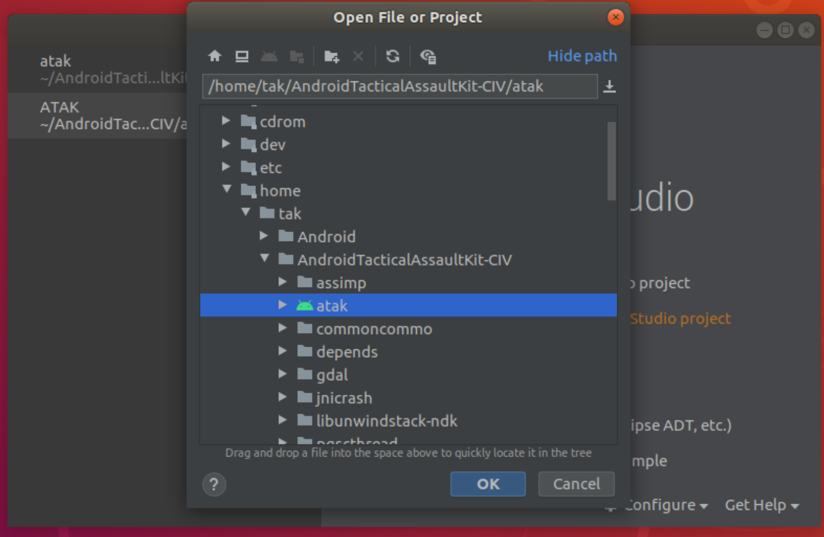Maximize the Android Studio welcome window
This screenshot has height=537, width=824.
tap(785, 30)
